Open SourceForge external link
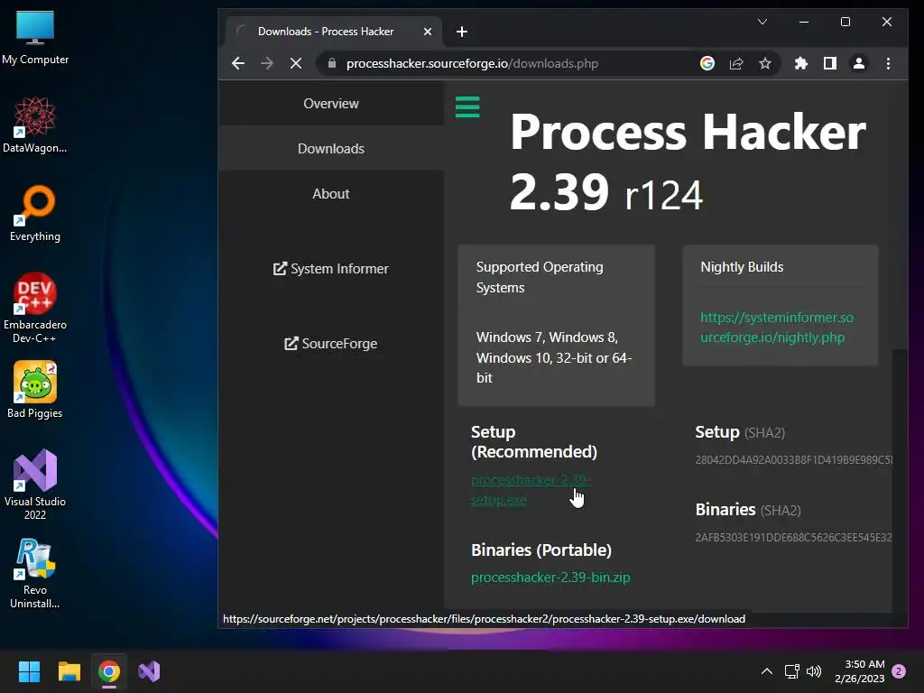This screenshot has width=924, height=693. click(x=331, y=344)
